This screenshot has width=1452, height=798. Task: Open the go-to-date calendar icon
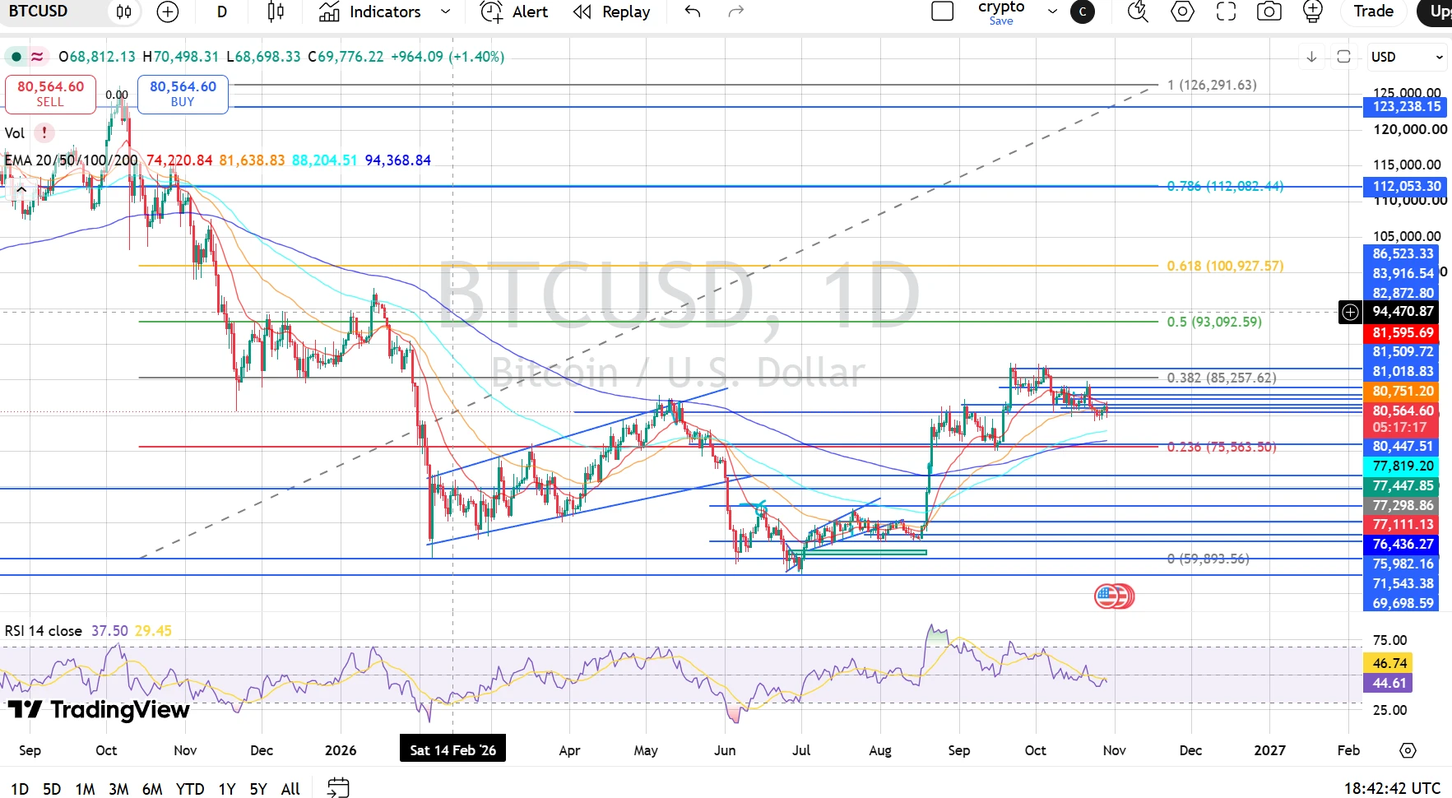[338, 787]
